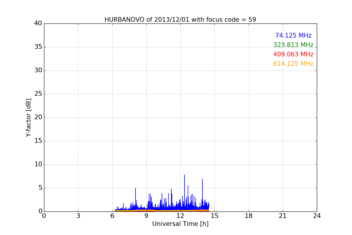352x235 pixels.
Task: Click x-axis tick label 12
Action: pos(180,216)
